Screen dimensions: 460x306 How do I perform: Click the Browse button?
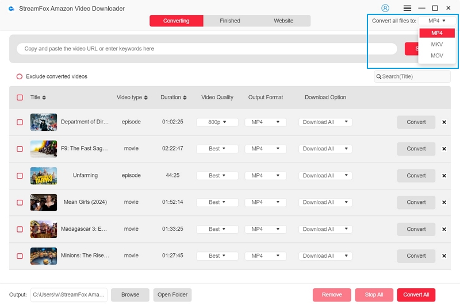(x=131, y=295)
